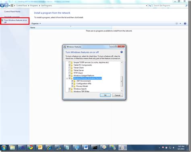The height and width of the screenshot is (152, 191).
Task: Uncheck the Windows Search checkbox
Action: coord(70,89)
